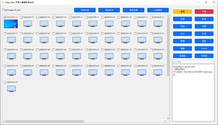Click the host list scroll-down arrow

[x=168, y=117]
